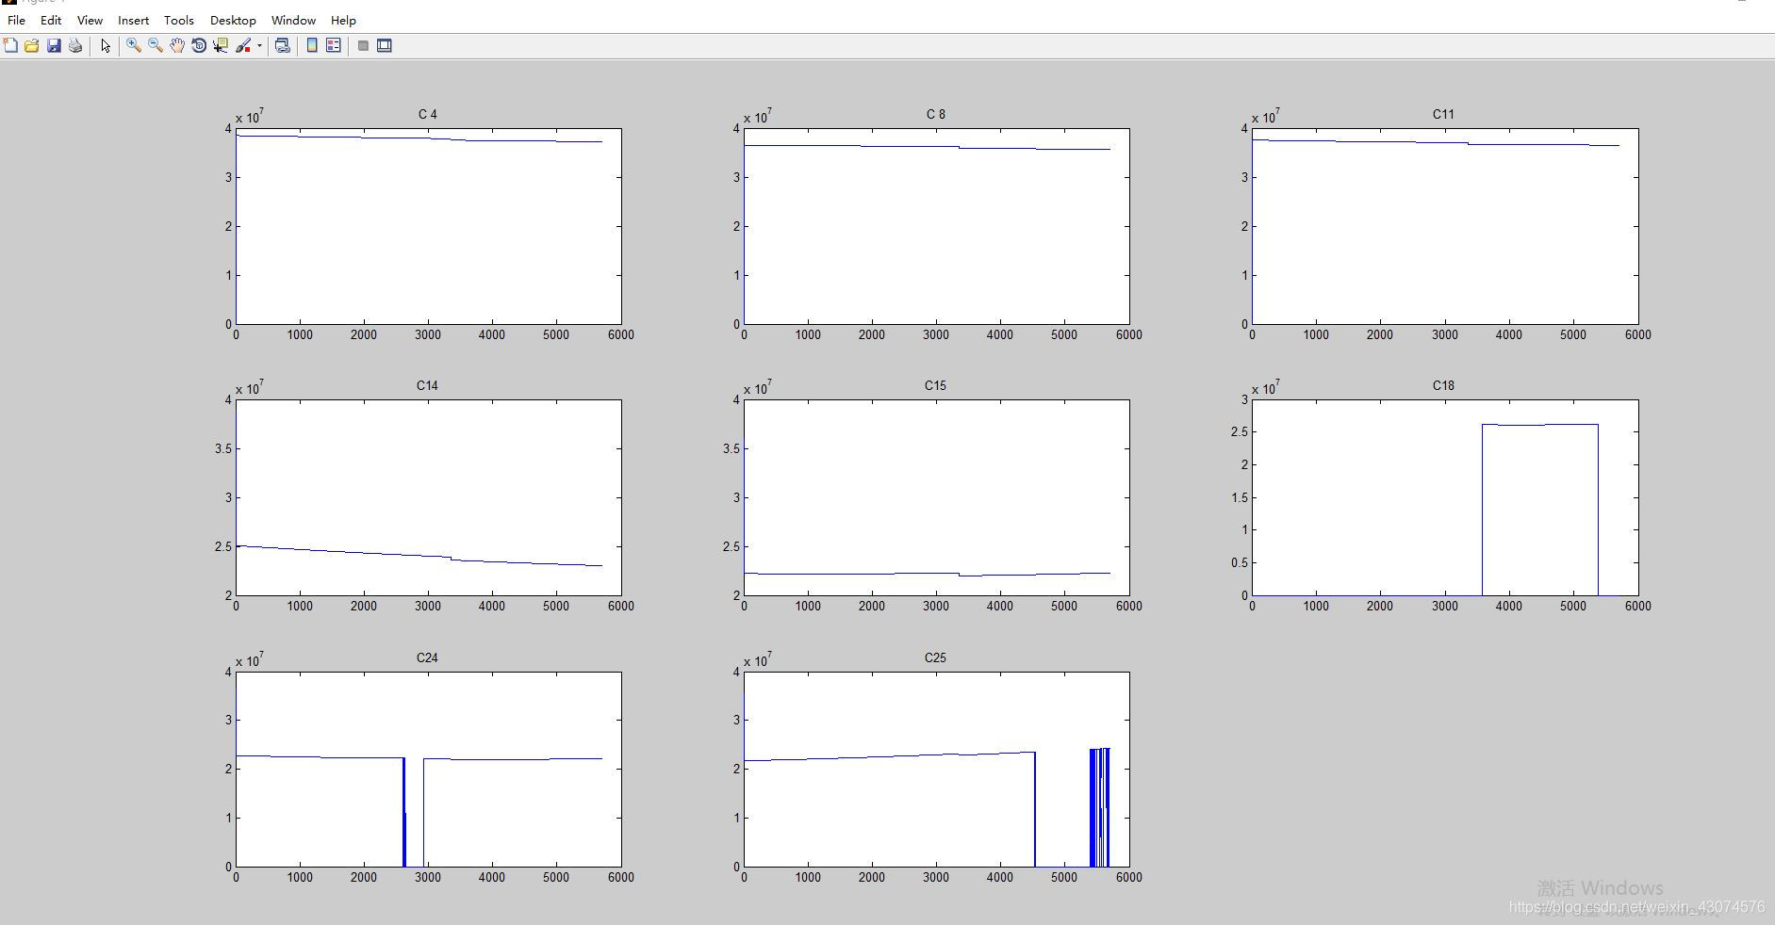Click the 'C15' subplot title

point(935,385)
